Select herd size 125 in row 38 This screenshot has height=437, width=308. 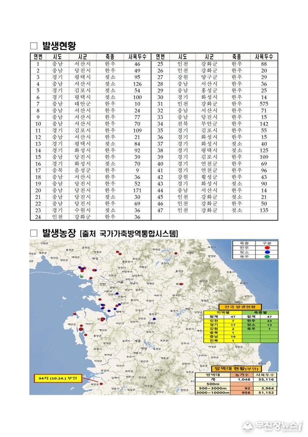264,150
